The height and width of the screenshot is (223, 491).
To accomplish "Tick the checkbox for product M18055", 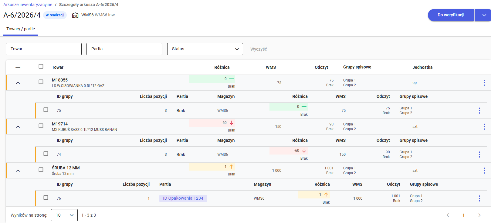I will point(41,82).
